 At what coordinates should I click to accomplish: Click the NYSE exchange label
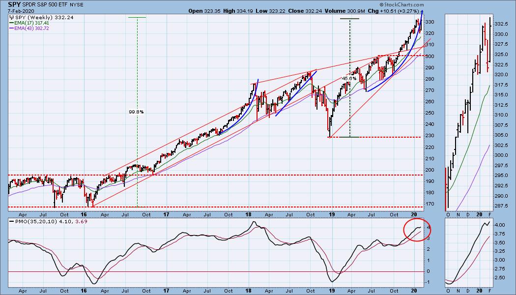[x=76, y=5]
